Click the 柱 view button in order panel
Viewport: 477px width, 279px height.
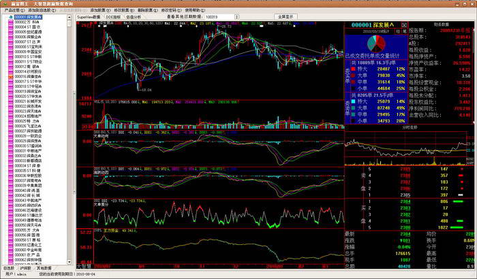(398, 31)
